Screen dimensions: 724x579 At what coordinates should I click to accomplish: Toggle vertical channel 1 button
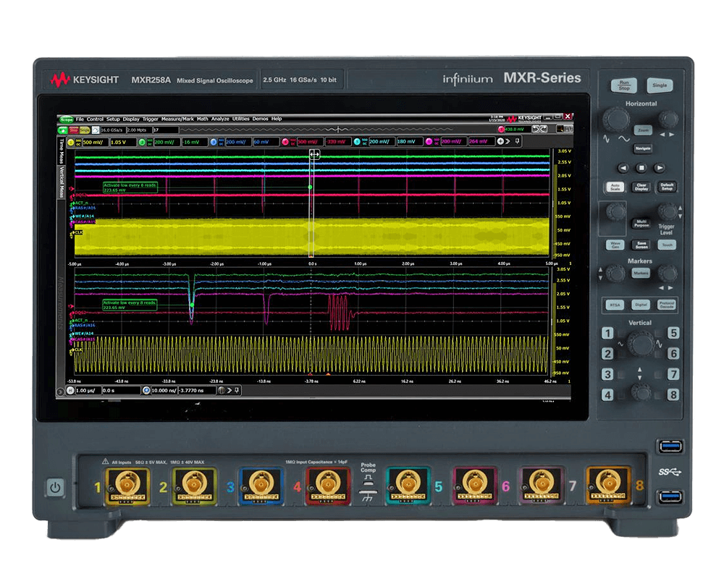point(608,334)
